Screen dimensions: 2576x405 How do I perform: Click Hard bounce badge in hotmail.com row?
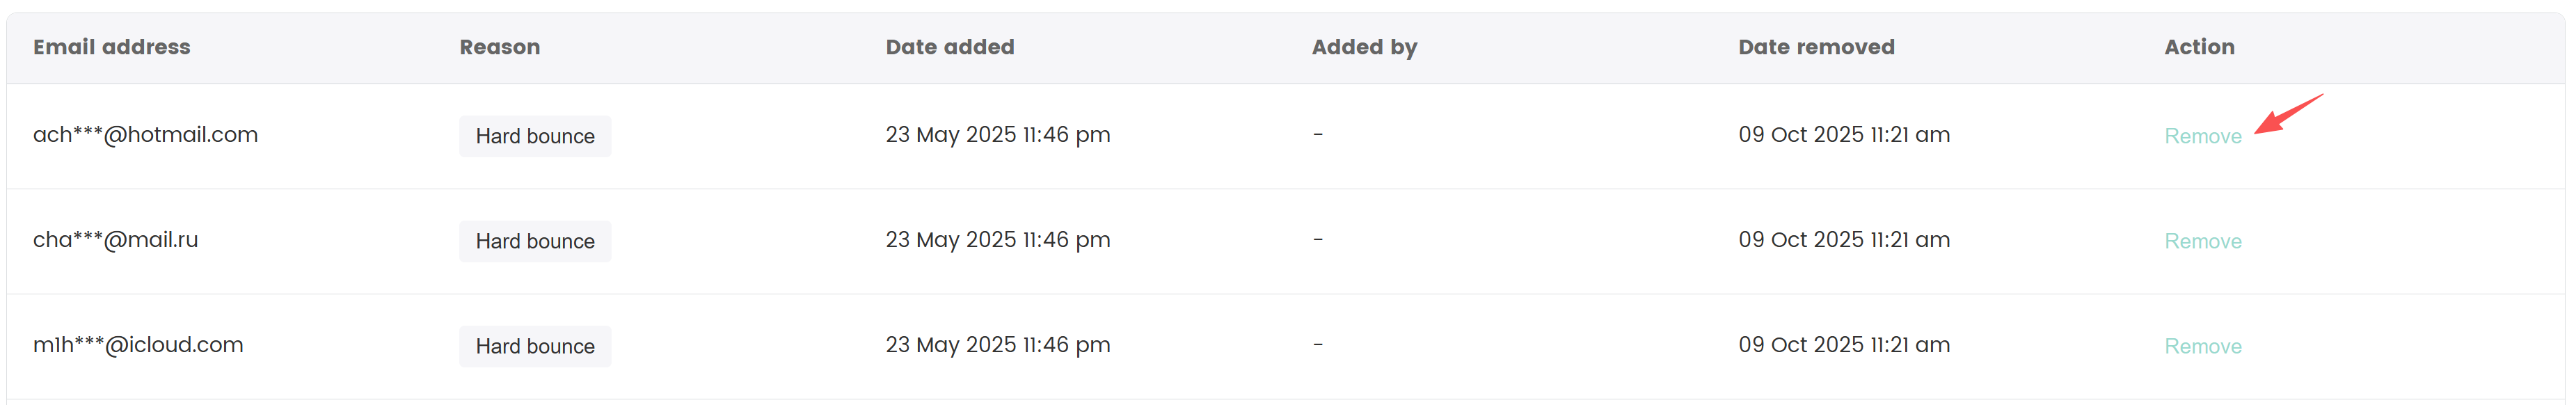pos(535,136)
